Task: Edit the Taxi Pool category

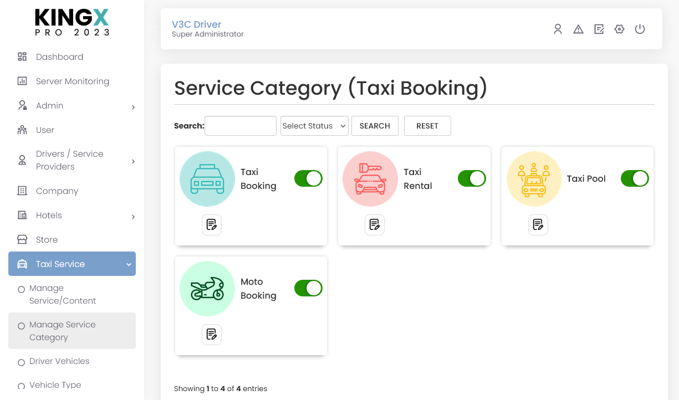Action: pyautogui.click(x=538, y=225)
